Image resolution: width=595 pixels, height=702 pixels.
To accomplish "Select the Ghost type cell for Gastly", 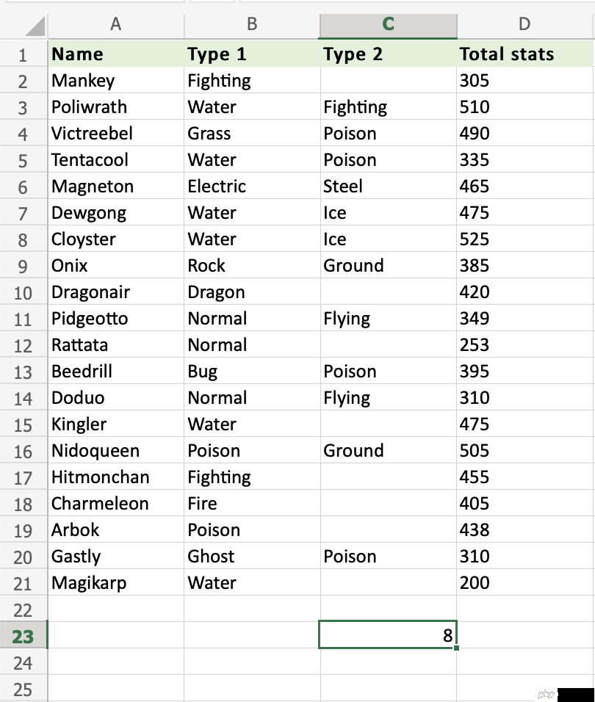I will click(252, 556).
